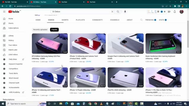The height and width of the screenshot is (106, 189).
Task: Open the notifications bell
Action: point(175,12)
